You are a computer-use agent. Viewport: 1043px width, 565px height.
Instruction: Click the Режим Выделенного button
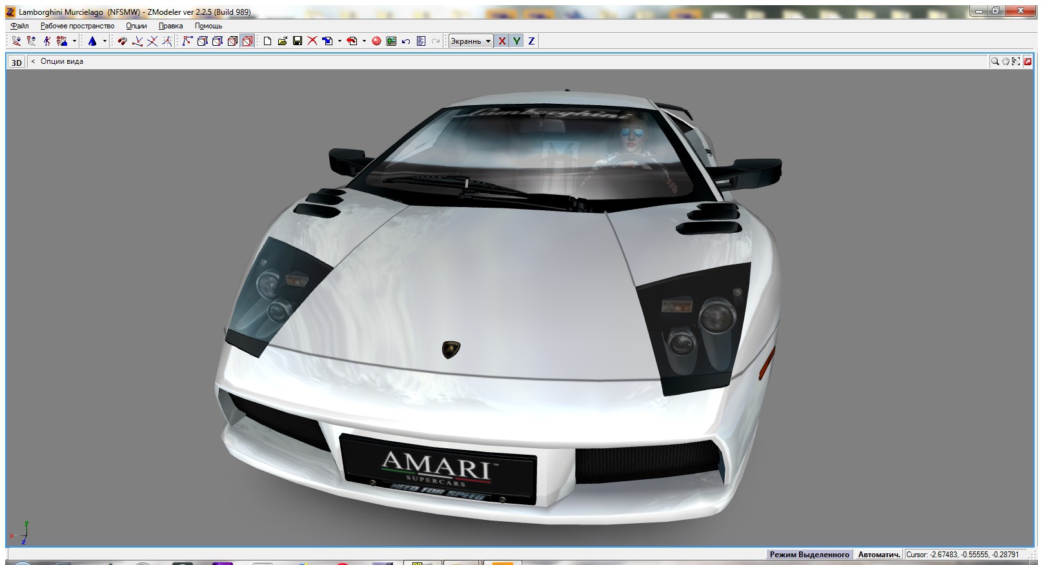(809, 555)
